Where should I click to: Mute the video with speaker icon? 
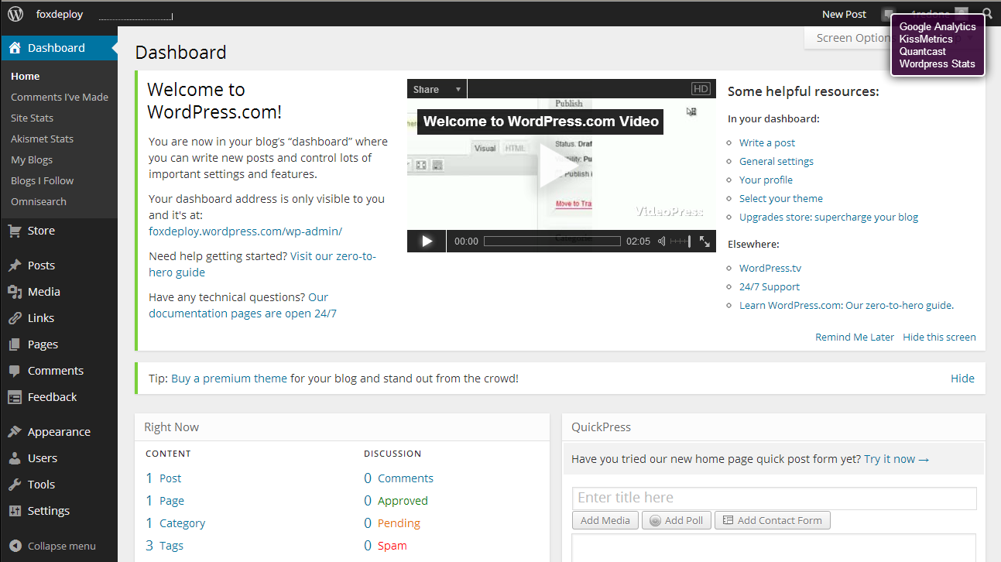click(662, 241)
